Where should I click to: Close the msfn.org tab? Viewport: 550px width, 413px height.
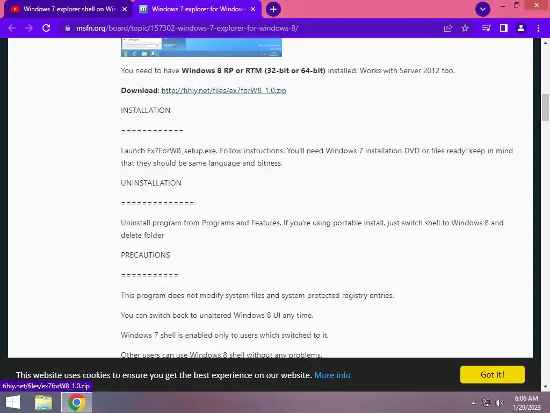click(253, 9)
